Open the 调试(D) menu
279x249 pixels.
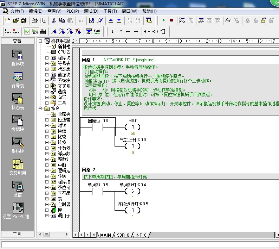tap(91, 11)
